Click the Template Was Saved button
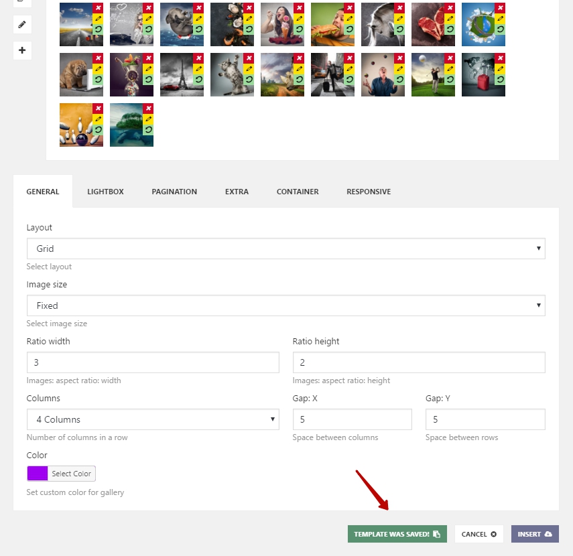The height and width of the screenshot is (556, 573). click(397, 534)
